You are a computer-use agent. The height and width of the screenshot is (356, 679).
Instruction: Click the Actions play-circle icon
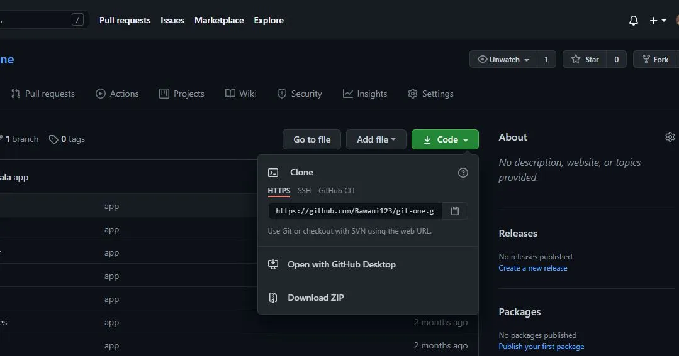click(101, 94)
